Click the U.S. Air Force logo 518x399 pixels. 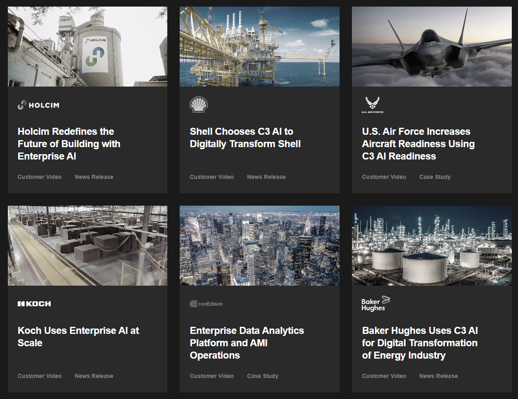(x=373, y=105)
